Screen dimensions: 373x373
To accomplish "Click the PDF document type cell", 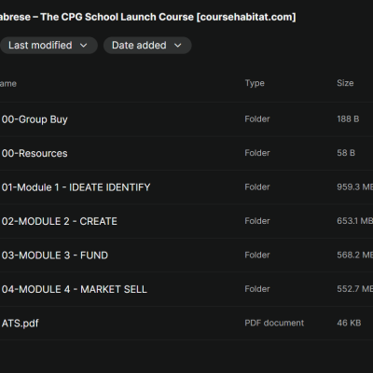I will tap(274, 324).
